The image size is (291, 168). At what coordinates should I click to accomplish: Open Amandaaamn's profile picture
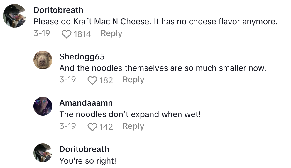[x=43, y=106]
